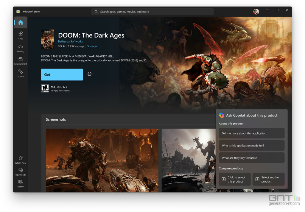Click the Get button
Screen dimensions: 305x212
point(62,74)
